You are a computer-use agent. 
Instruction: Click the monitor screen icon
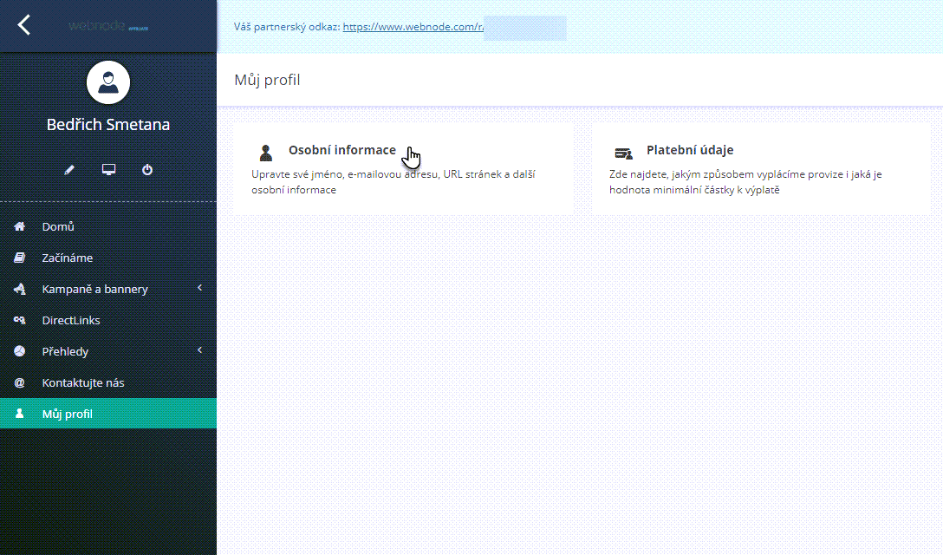[x=108, y=170]
